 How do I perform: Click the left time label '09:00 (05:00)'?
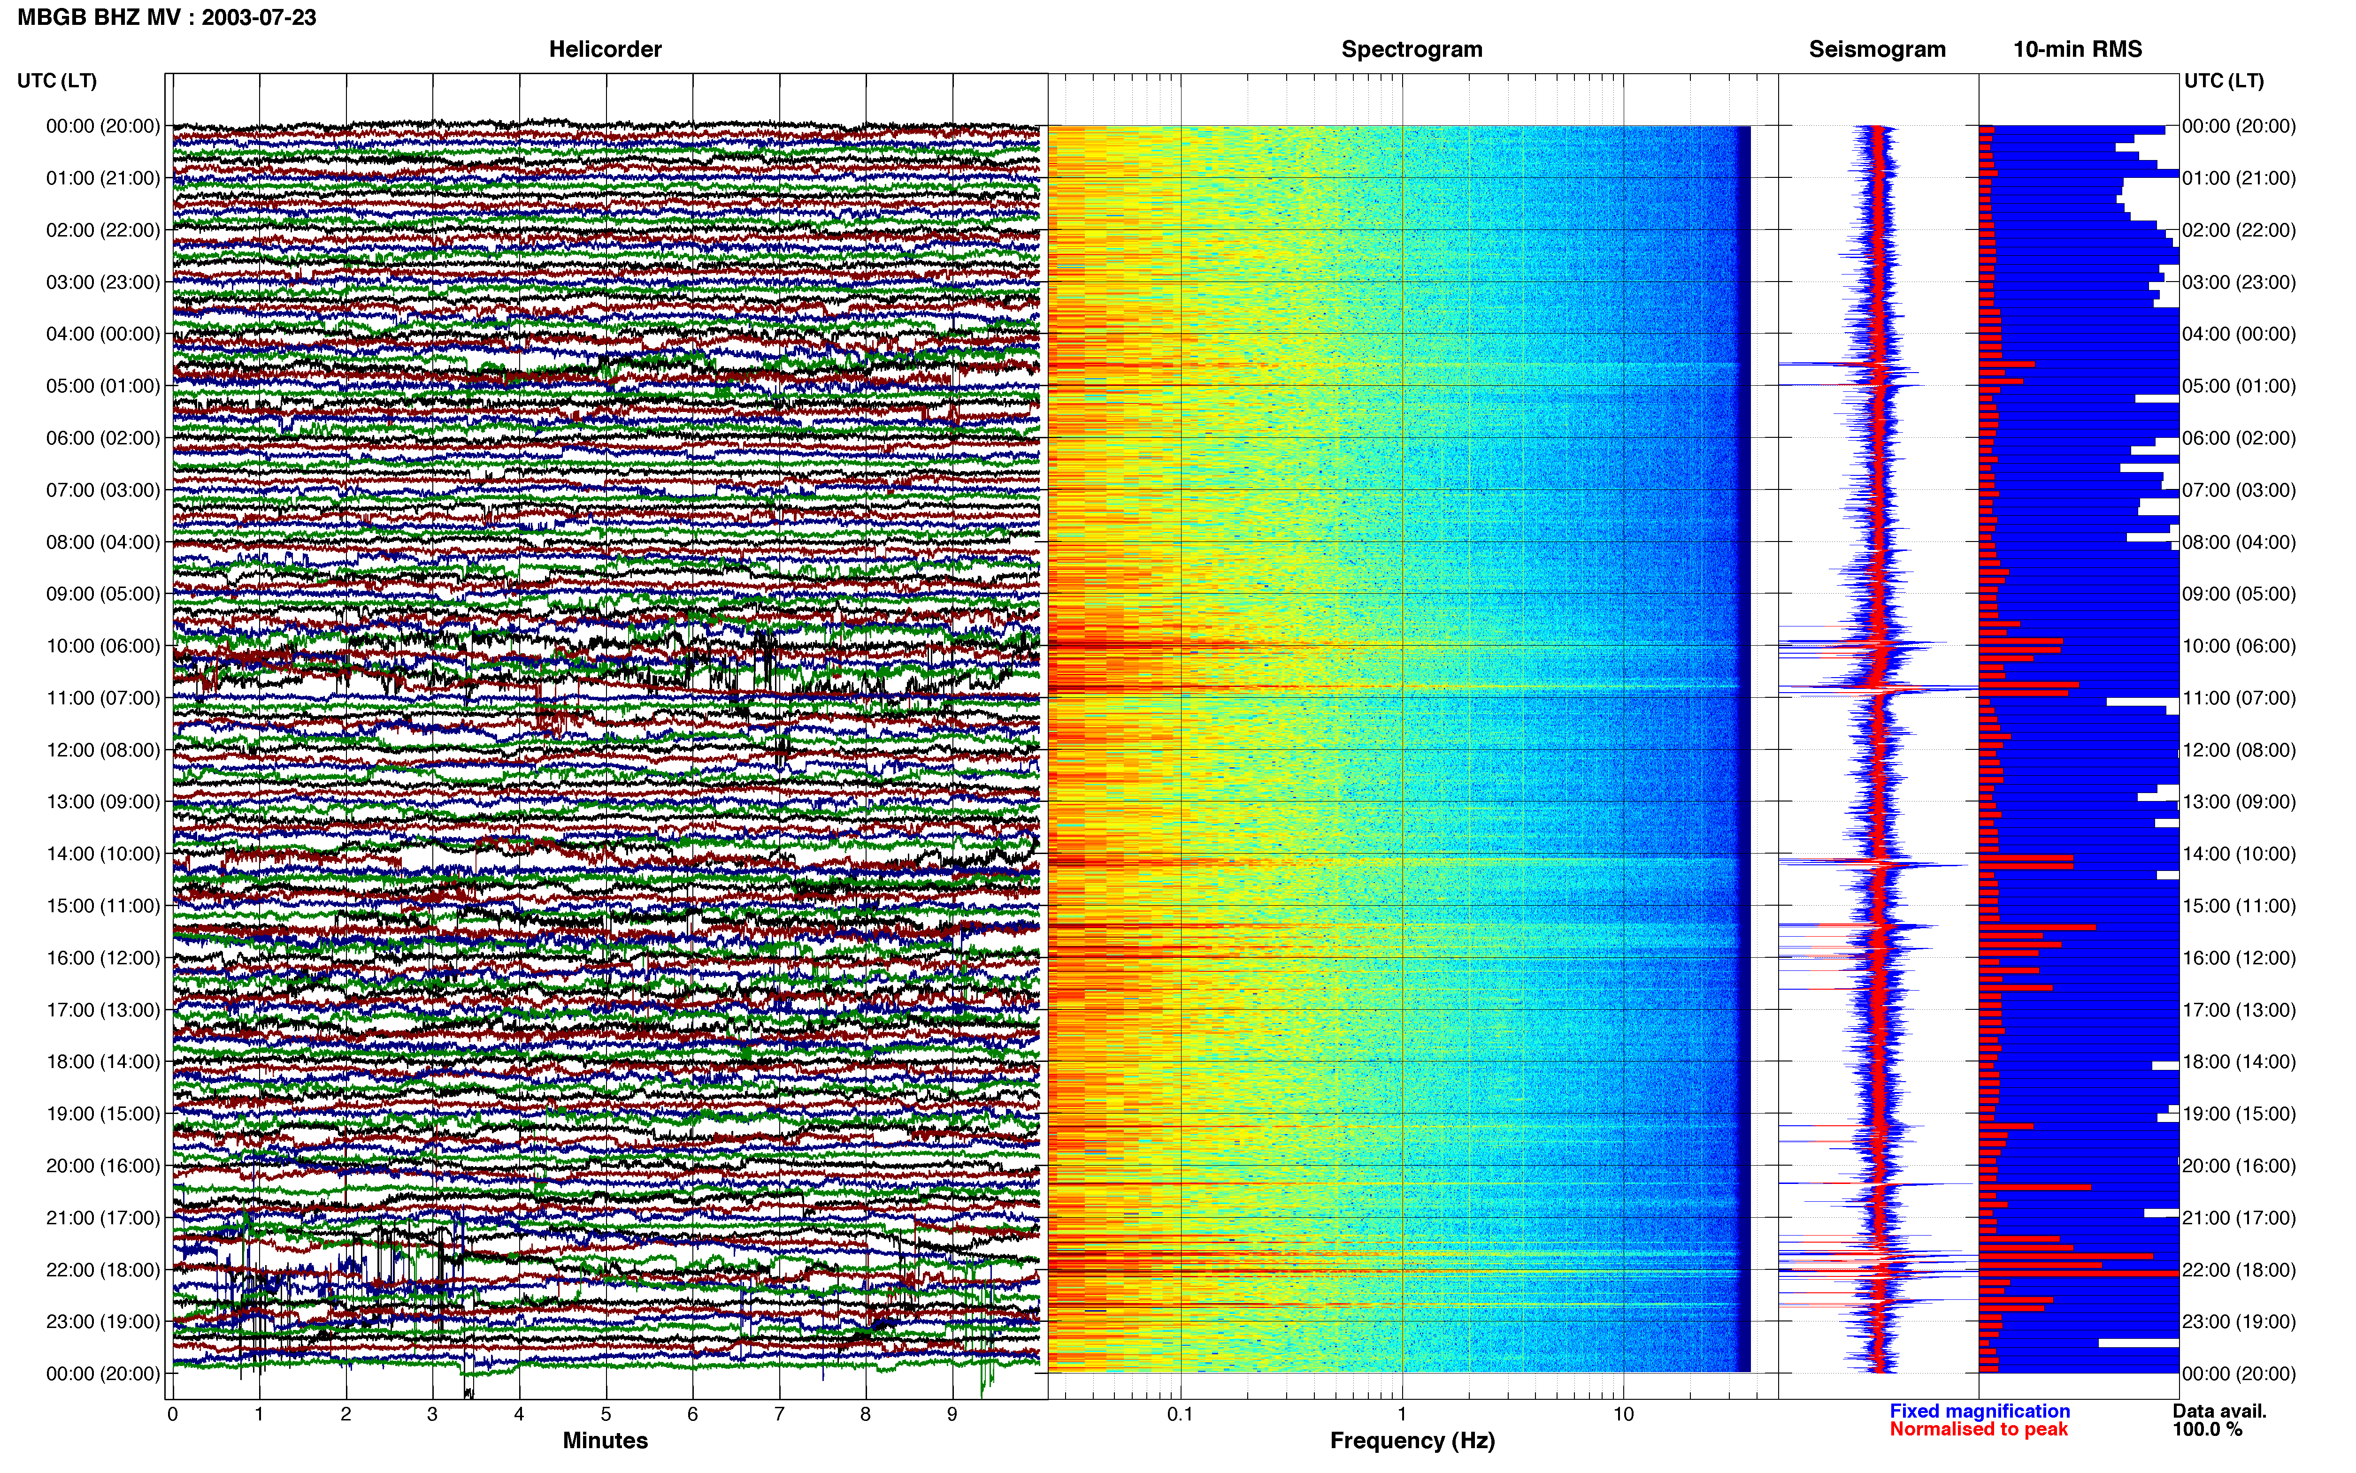[103, 593]
